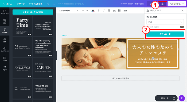Click the teal ダウンロード button
The image size is (187, 102).
[x=165, y=34]
